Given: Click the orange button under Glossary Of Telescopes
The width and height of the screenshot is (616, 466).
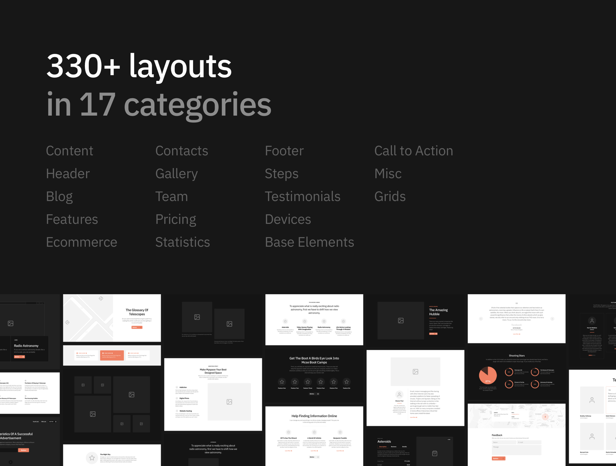Looking at the screenshot, I should pos(137,327).
